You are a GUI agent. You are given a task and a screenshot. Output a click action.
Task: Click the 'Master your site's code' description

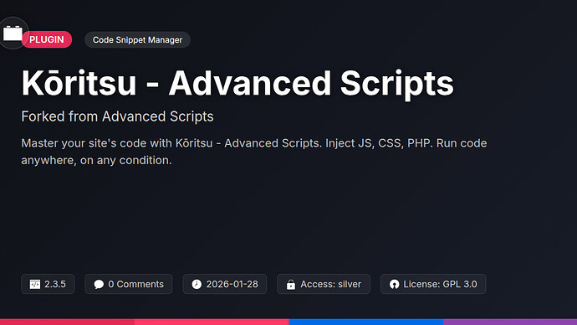click(254, 152)
